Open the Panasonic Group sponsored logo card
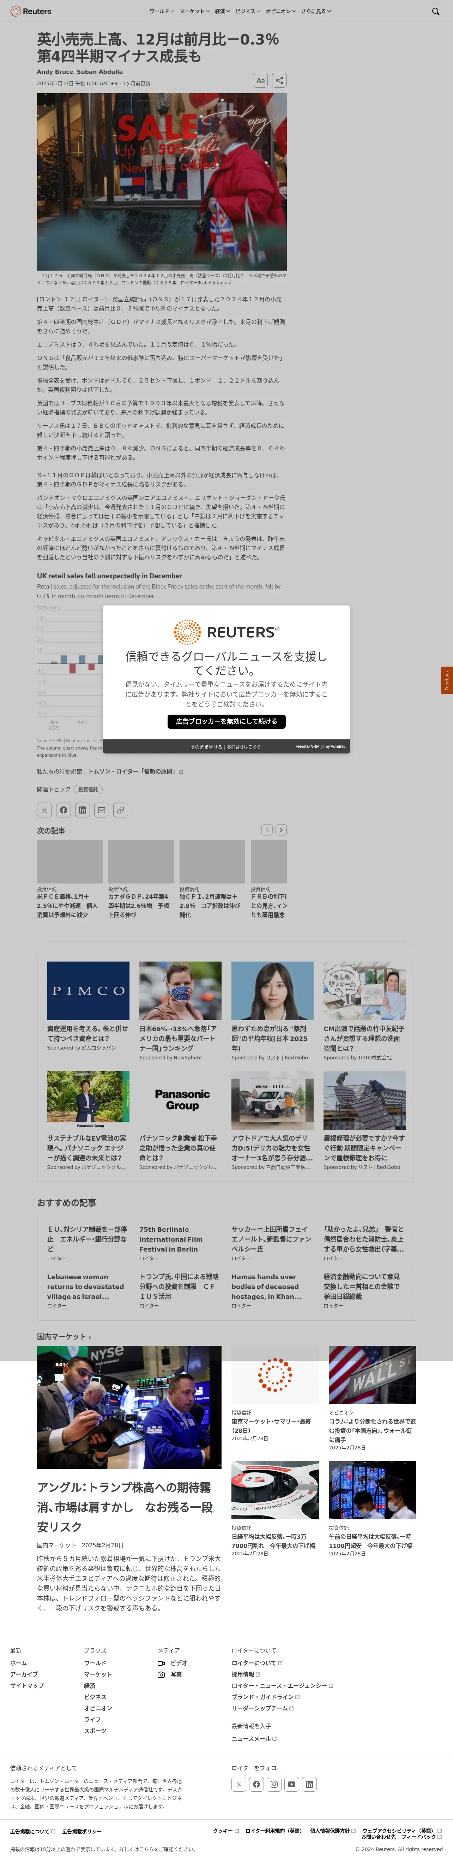This screenshot has width=453, height=1862. (180, 1100)
